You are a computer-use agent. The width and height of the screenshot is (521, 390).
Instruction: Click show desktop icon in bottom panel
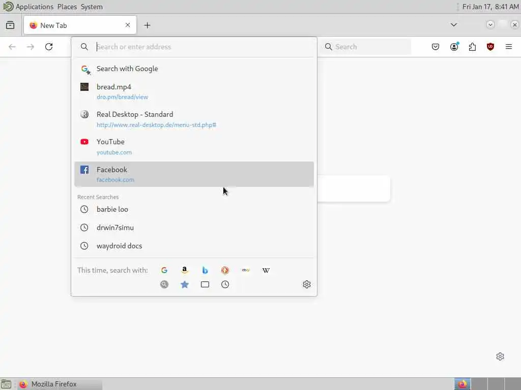pos(6,384)
